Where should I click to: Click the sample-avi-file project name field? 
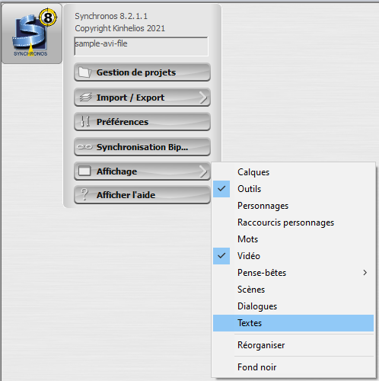(x=141, y=46)
